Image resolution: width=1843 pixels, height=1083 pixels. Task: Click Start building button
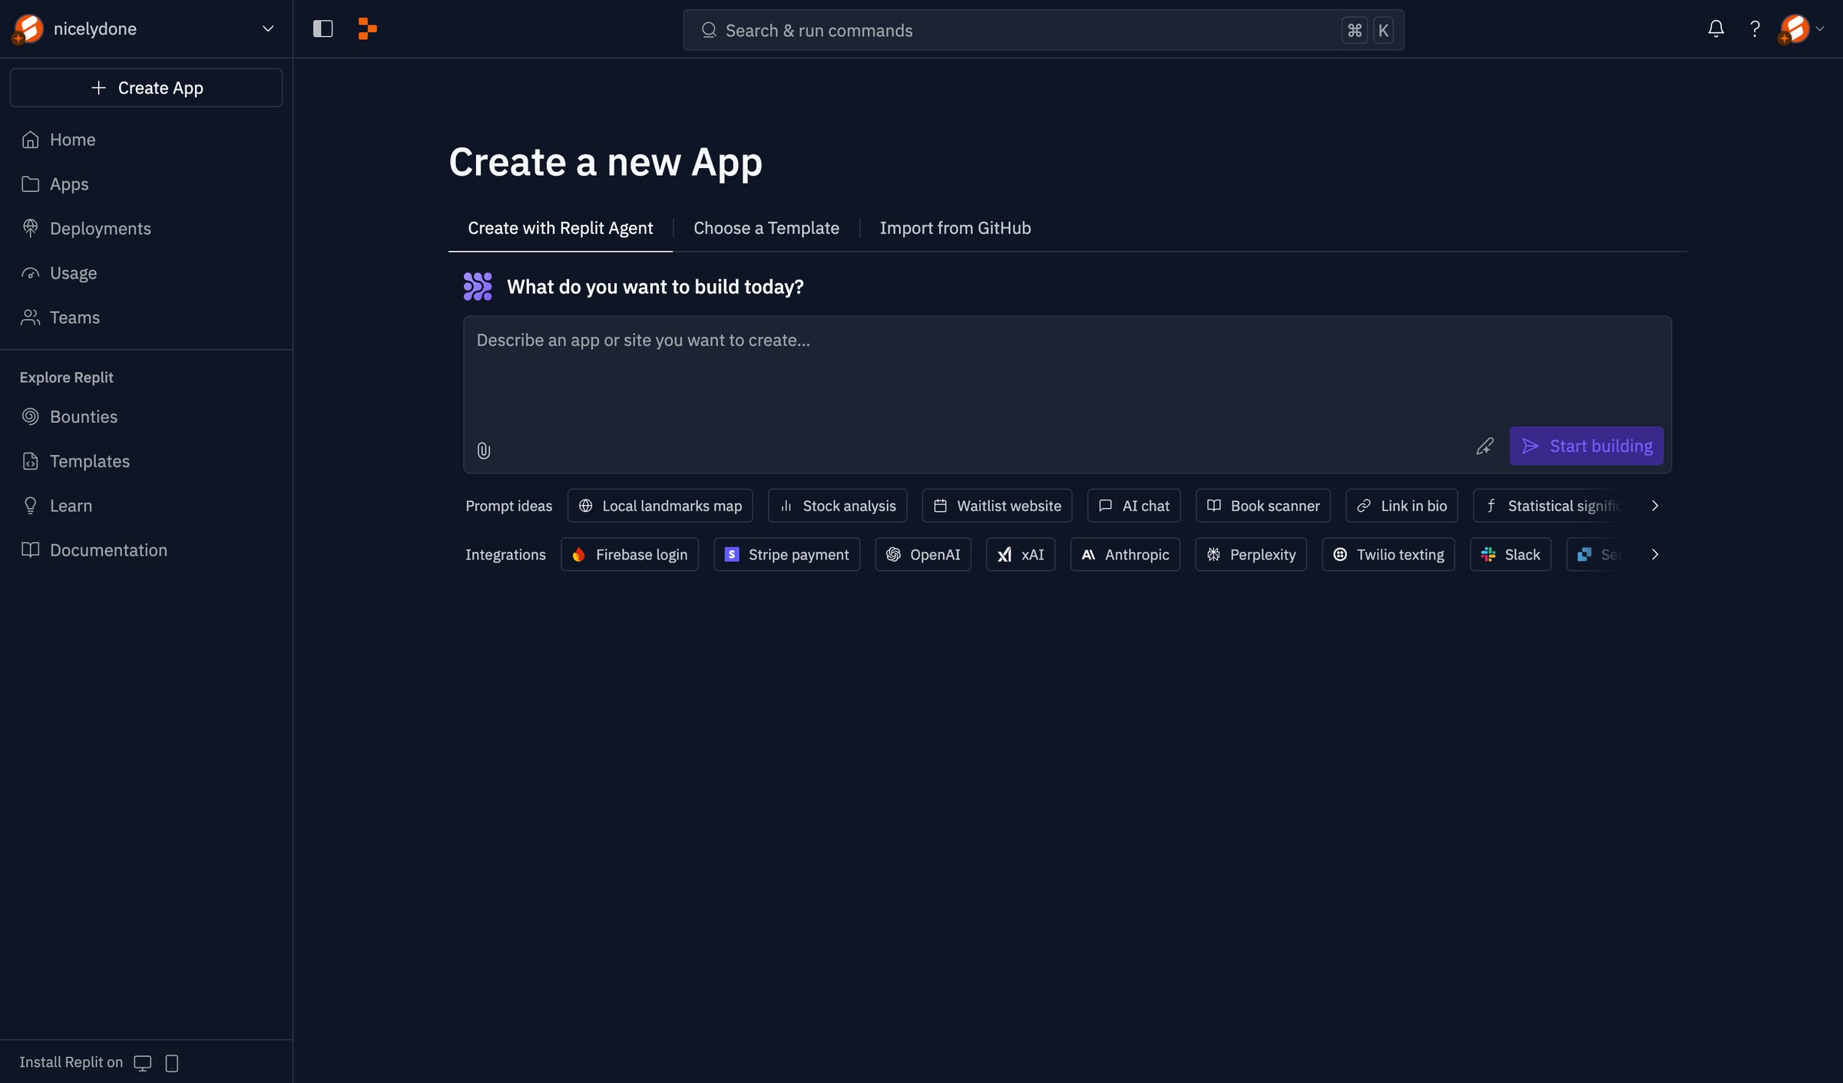[1587, 446]
